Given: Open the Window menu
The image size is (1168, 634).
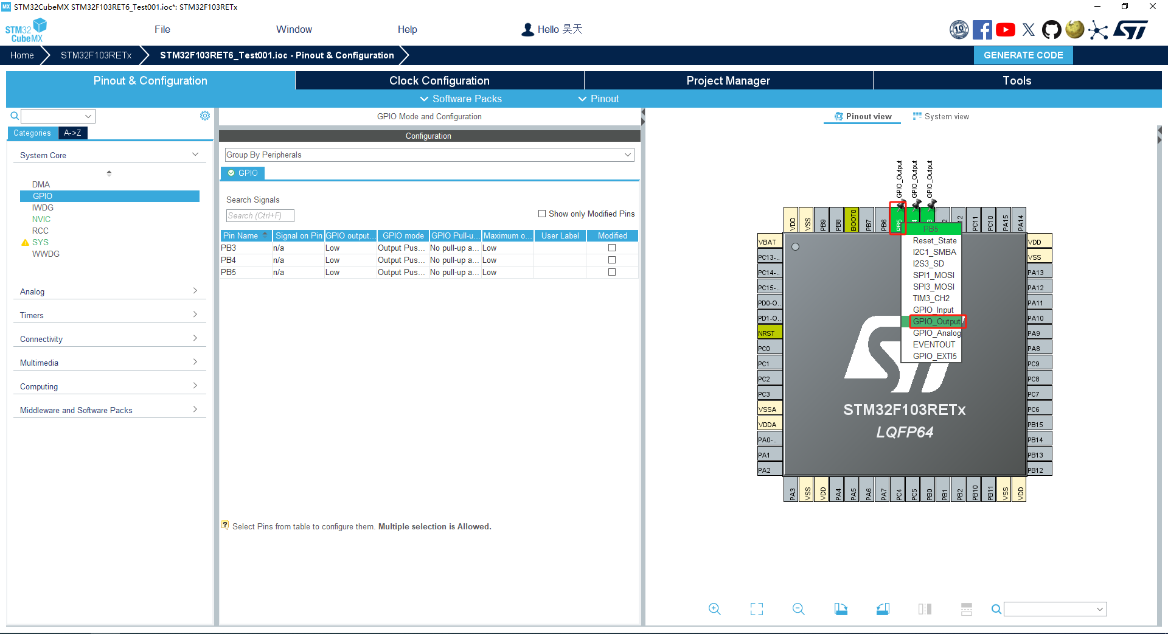Looking at the screenshot, I should [x=294, y=29].
